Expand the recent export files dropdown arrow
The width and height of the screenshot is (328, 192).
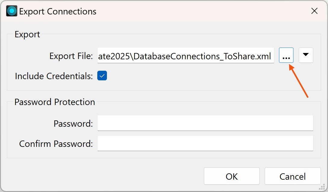[x=306, y=55]
